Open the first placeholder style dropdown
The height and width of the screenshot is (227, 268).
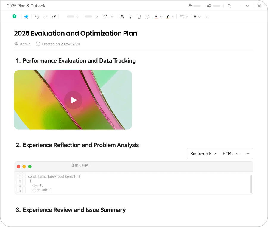tap(73, 17)
